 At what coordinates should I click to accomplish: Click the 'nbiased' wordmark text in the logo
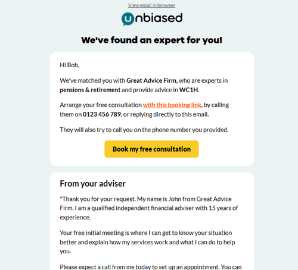click(159, 18)
